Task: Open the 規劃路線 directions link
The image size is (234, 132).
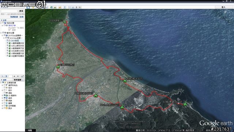Action: click(14, 17)
